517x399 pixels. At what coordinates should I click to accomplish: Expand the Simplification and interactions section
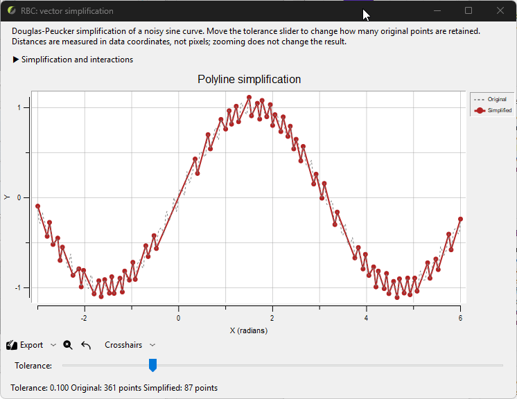tap(73, 60)
